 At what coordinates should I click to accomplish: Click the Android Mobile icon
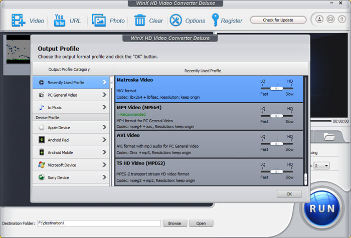(x=42, y=152)
